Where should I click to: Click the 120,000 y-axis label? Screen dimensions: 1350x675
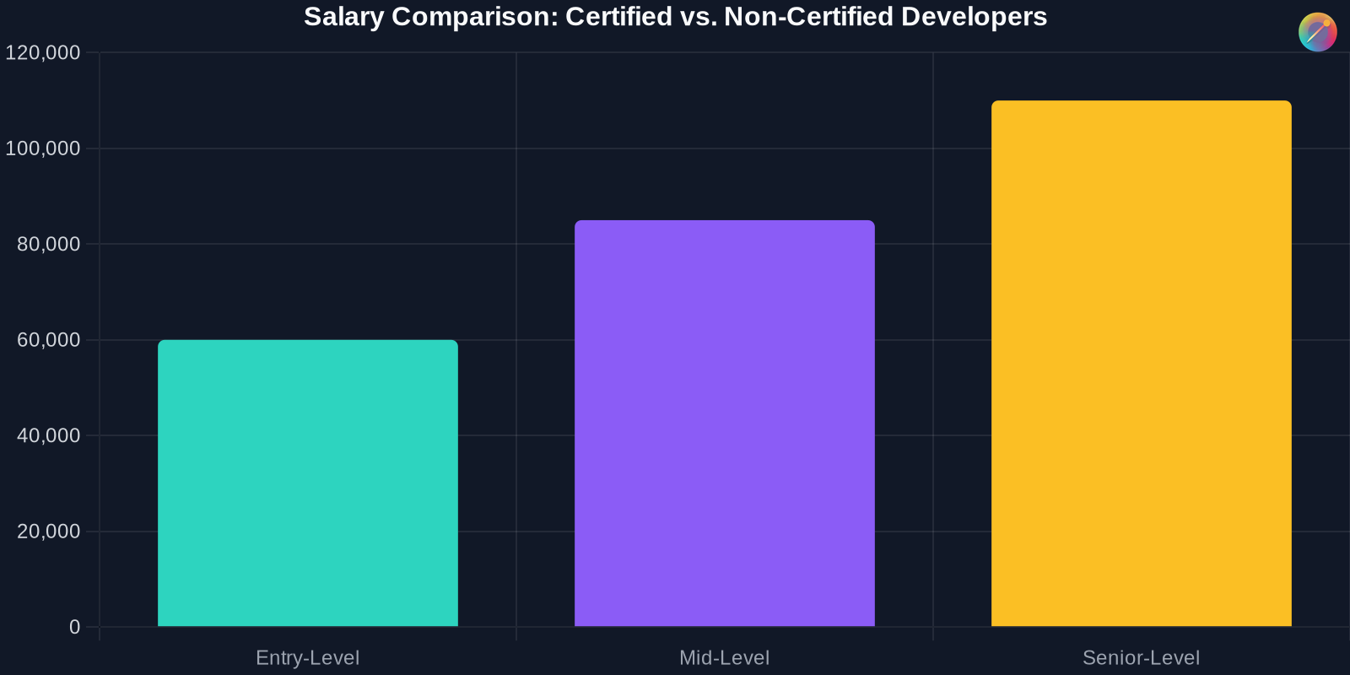pos(44,52)
